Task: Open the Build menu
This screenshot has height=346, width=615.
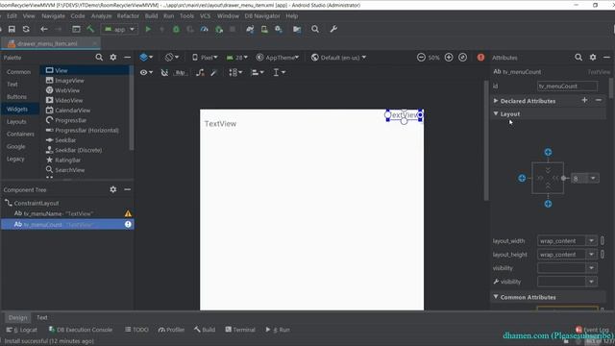Action: point(151,16)
